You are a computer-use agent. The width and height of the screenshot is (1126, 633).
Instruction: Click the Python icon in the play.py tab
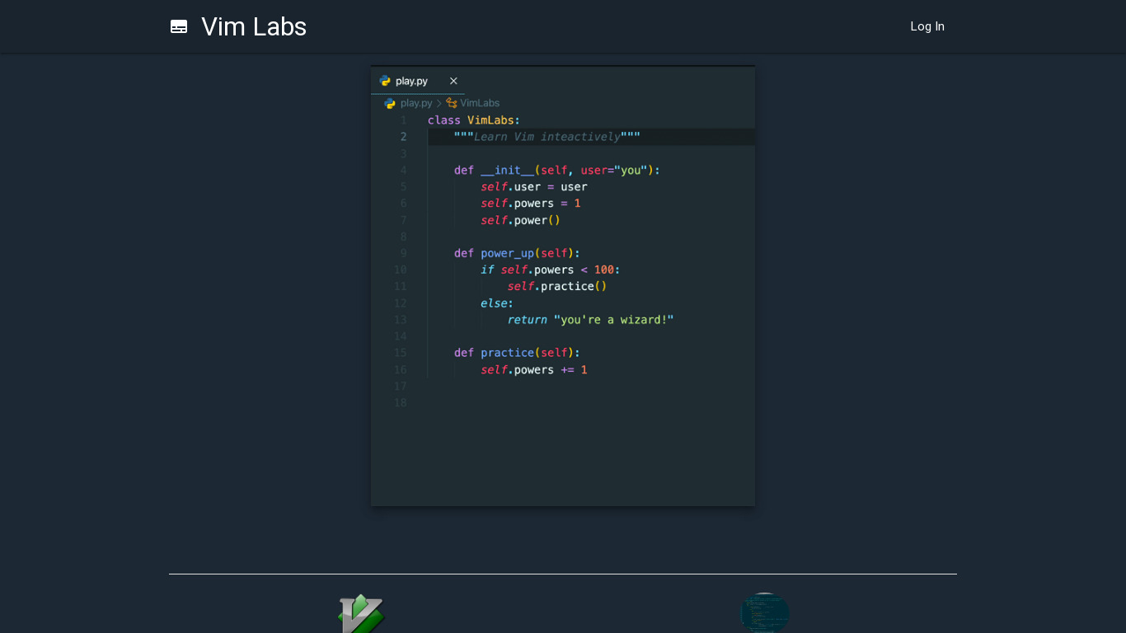[385, 81]
